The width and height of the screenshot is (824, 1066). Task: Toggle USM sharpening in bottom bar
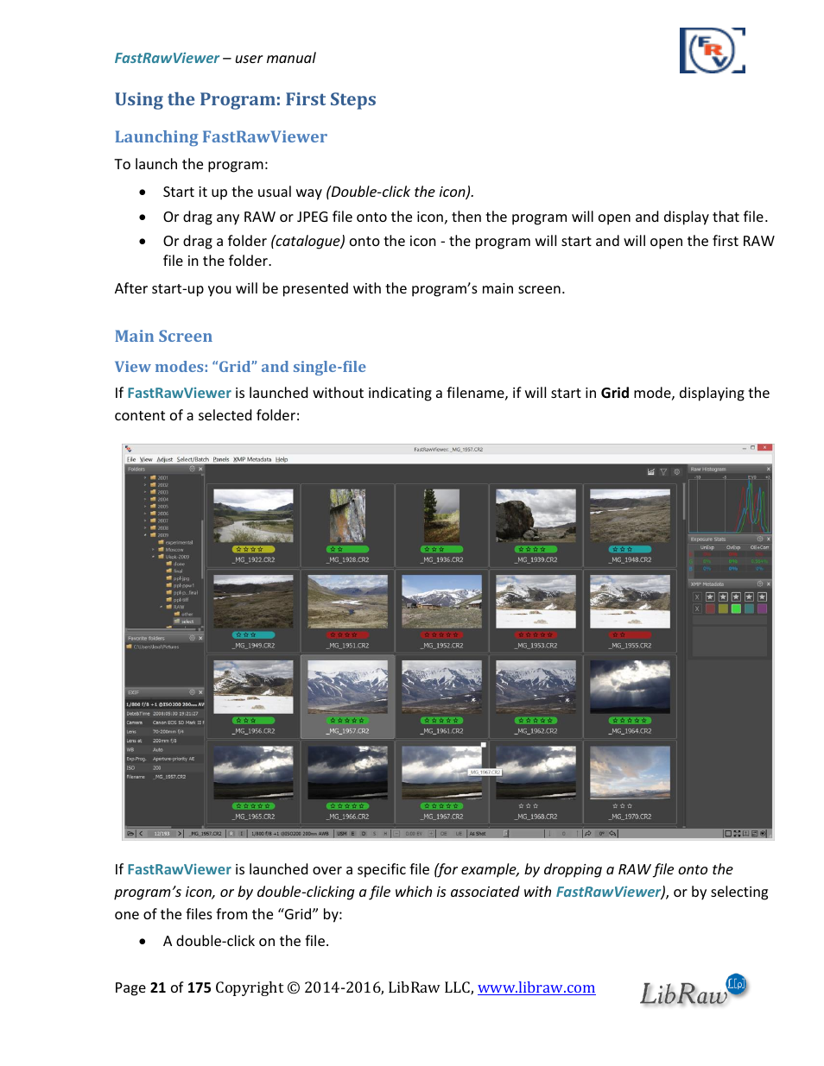(x=342, y=833)
